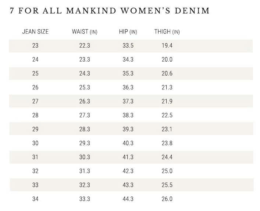Select jean size 23 cell
The image size is (260, 211).
35,46
